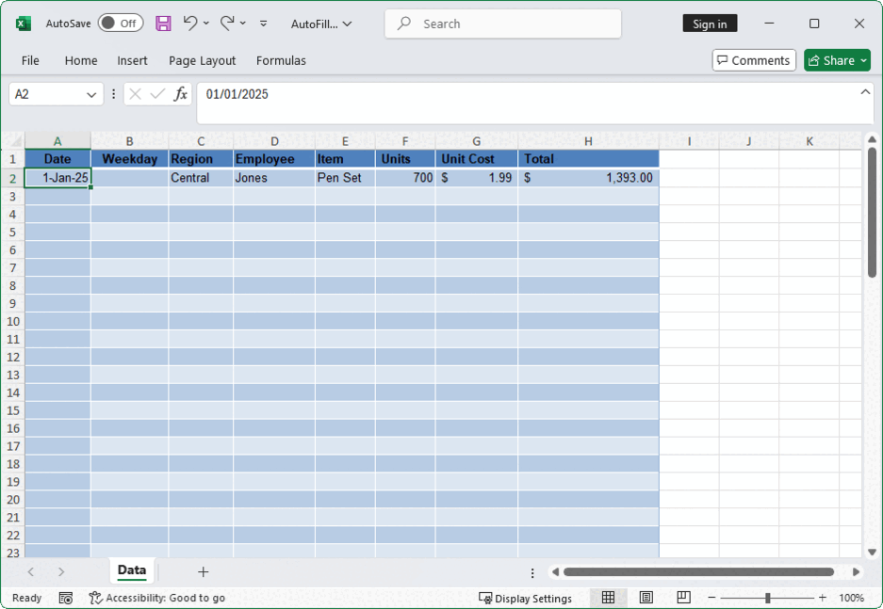Open Customize Quick Access Toolbar dropdown
This screenshot has width=883, height=609.
coord(263,24)
